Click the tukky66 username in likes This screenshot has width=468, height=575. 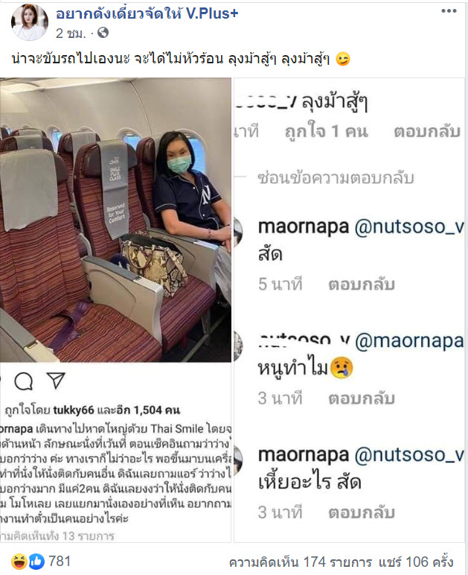click(74, 410)
